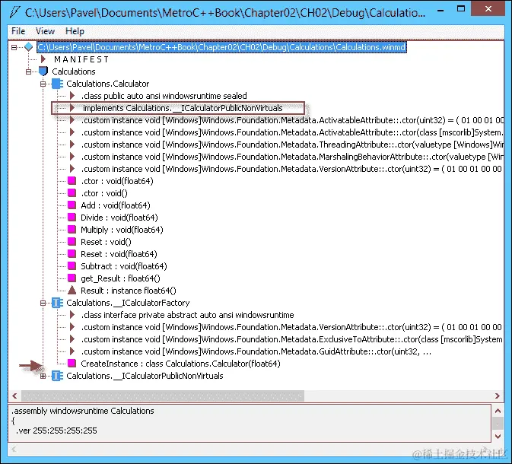Click the MANIFEST triangle icon
The image size is (512, 464).
point(43,59)
